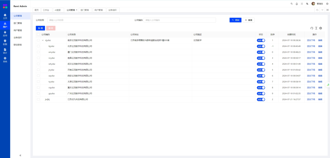The width and height of the screenshot is (330, 158).
Task: Click the 公司编码 input field
Action: point(180,20)
